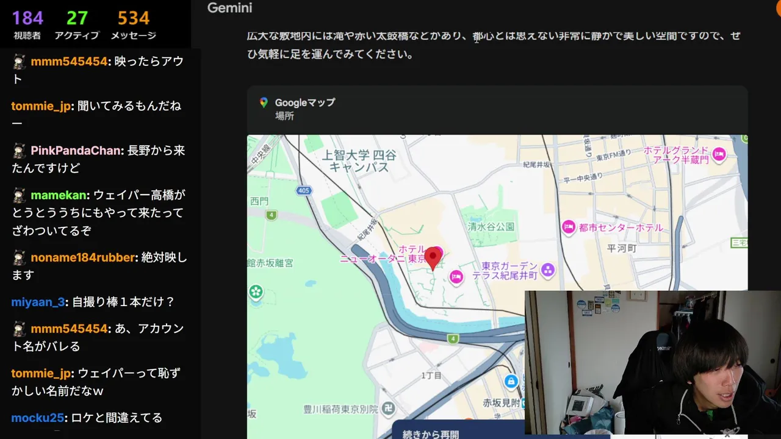Click username miyaan_3

pos(38,302)
